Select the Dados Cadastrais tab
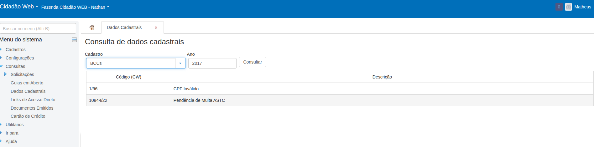Image resolution: width=594 pixels, height=147 pixels. pyautogui.click(x=124, y=27)
